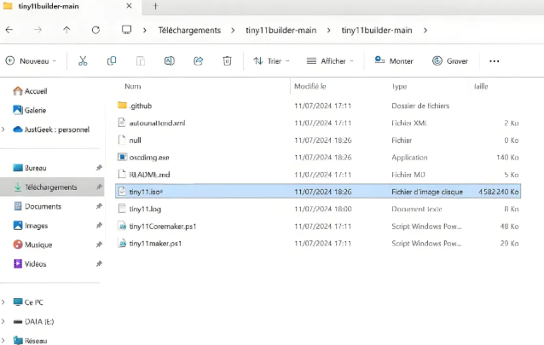Click the Share icon in toolbar
The width and height of the screenshot is (544, 345).
[199, 61]
